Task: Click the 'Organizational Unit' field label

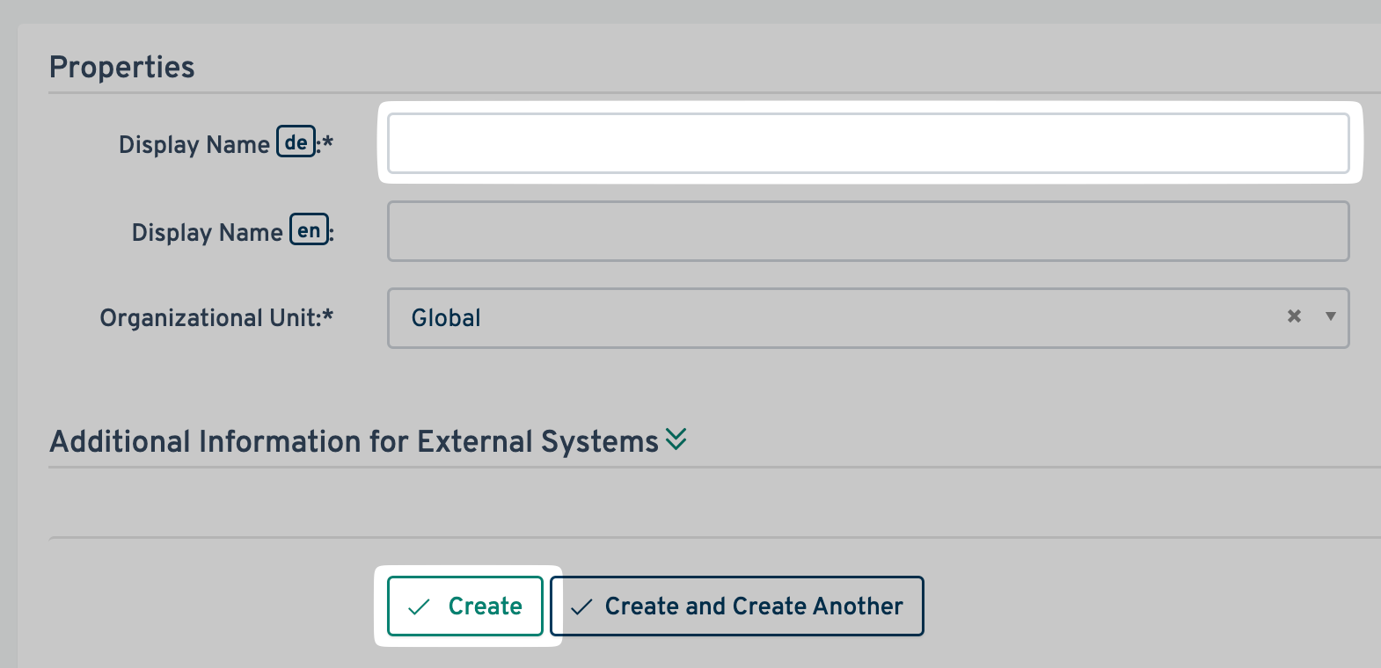Action: (x=209, y=318)
